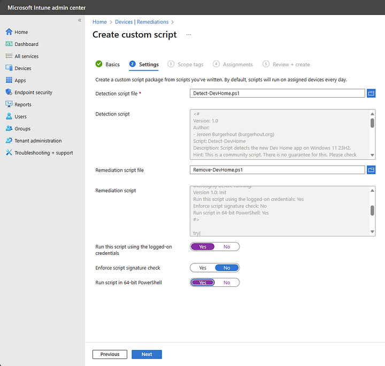Click the Home icon in sidebar
385x366 pixels.
pos(9,32)
